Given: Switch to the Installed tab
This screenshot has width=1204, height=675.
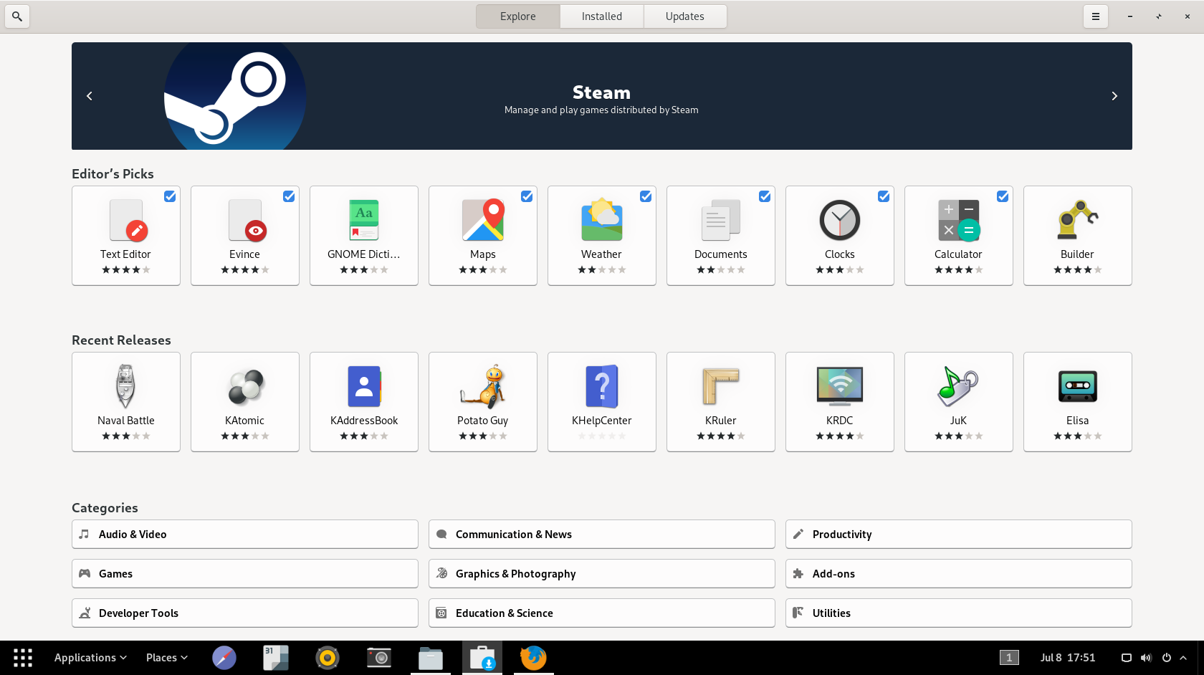Looking at the screenshot, I should 602,16.
